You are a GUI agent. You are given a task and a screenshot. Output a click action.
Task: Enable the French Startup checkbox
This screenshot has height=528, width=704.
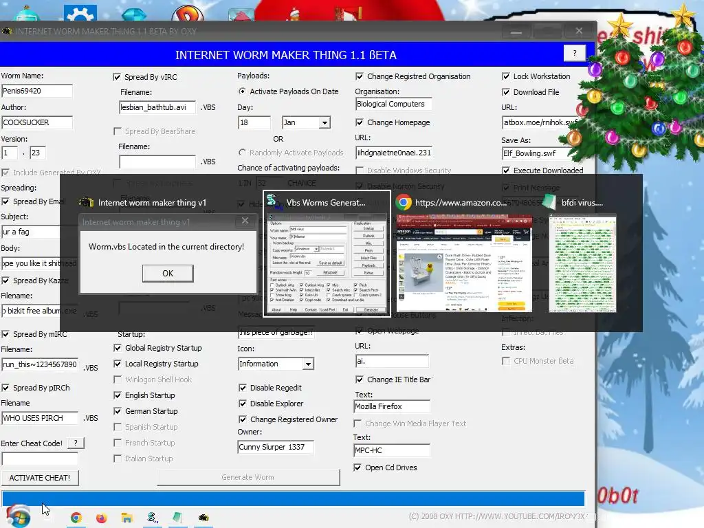coord(118,443)
